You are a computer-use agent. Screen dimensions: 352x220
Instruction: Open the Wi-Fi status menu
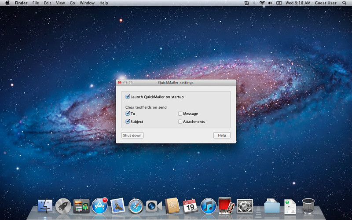[263, 3]
